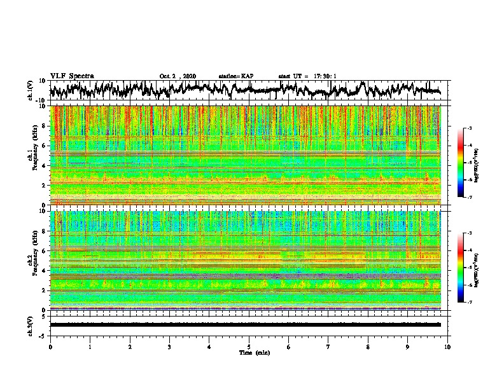Click the "ch.1(V)" voltage axis label

coord(31,90)
